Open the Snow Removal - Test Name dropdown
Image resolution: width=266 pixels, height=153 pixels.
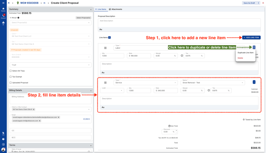[213, 82]
